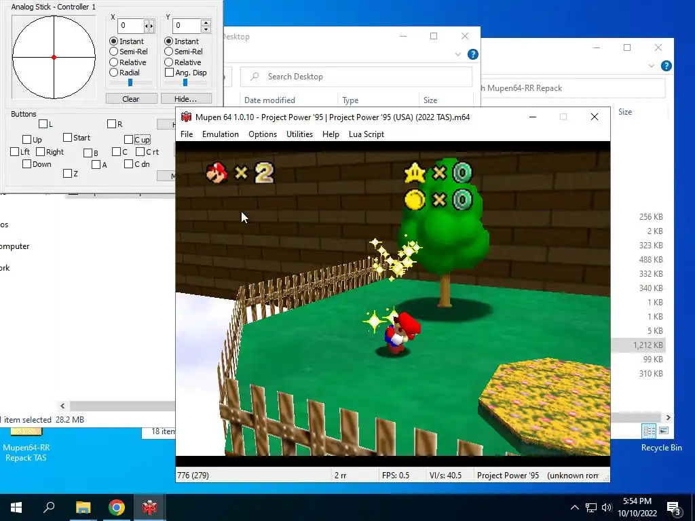
Task: Switch to large icons view in explorer
Action: [664, 431]
